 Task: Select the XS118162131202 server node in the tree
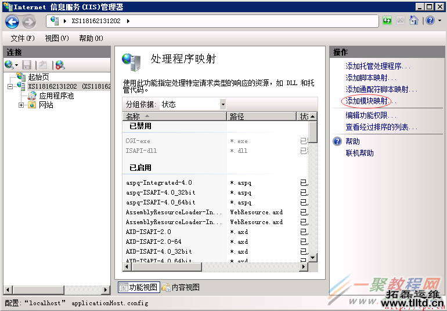coord(69,86)
